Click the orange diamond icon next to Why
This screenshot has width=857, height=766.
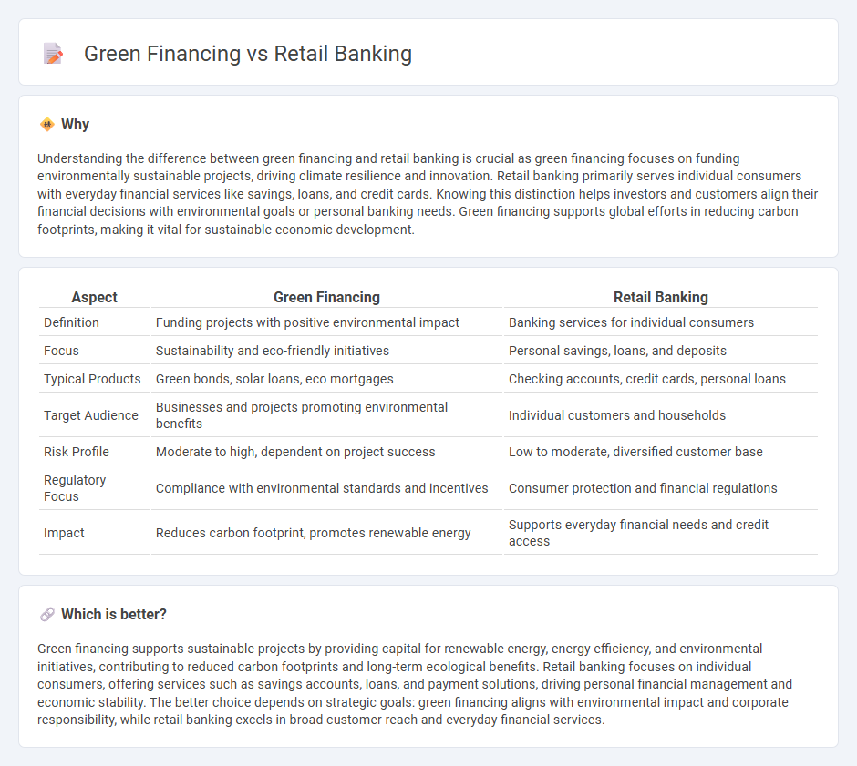click(x=47, y=125)
